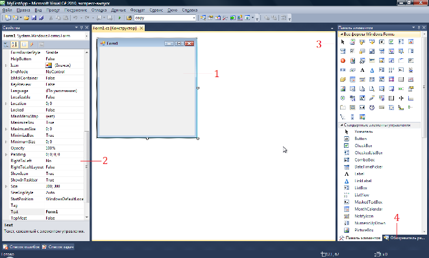Select MonthCalendar in the toolbox list
The width and height of the screenshot is (429, 258).
pos(369,209)
